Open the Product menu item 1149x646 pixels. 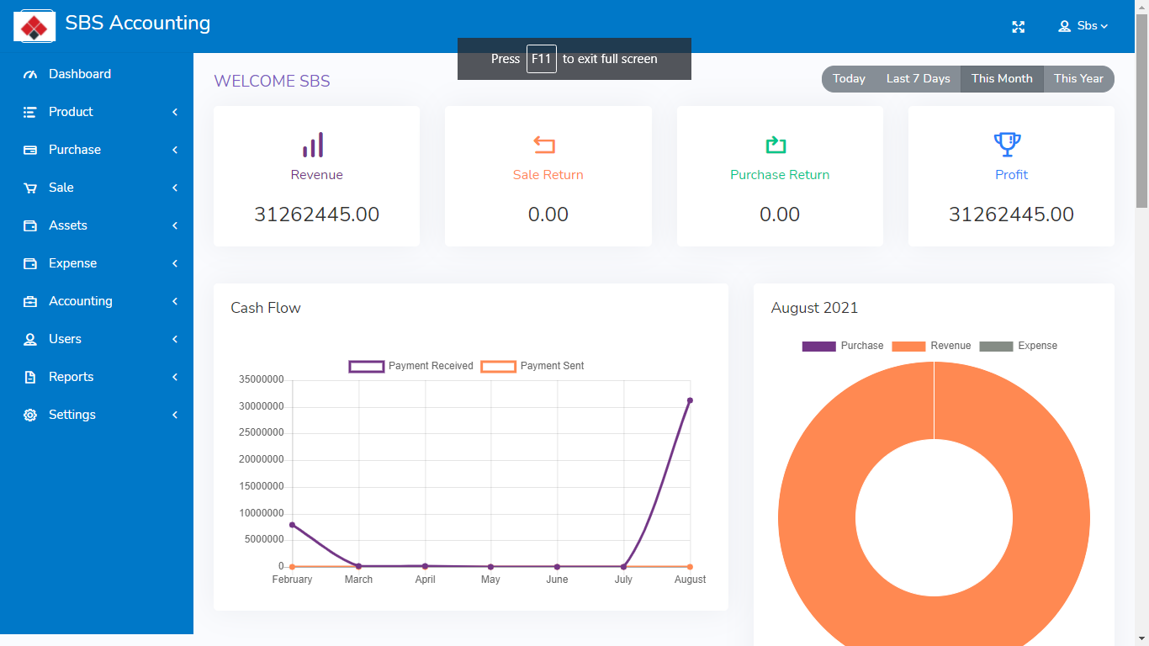pyautogui.click(x=97, y=112)
